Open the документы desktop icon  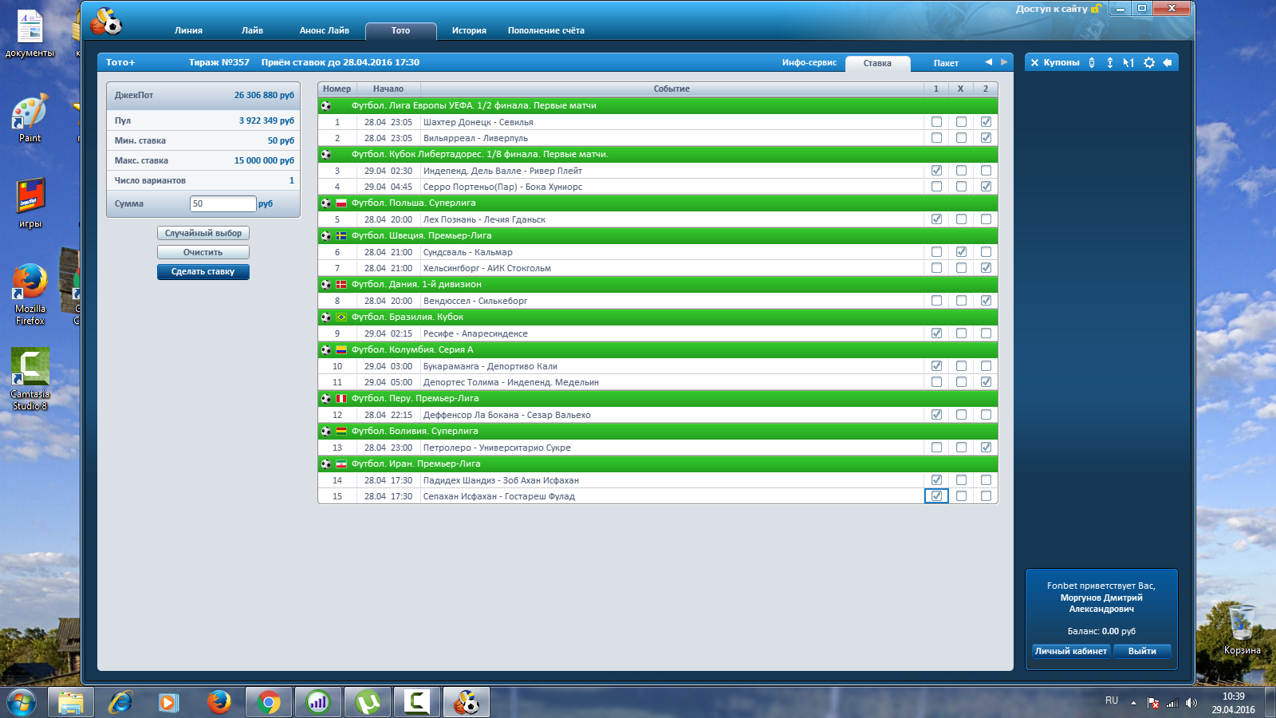[30, 33]
